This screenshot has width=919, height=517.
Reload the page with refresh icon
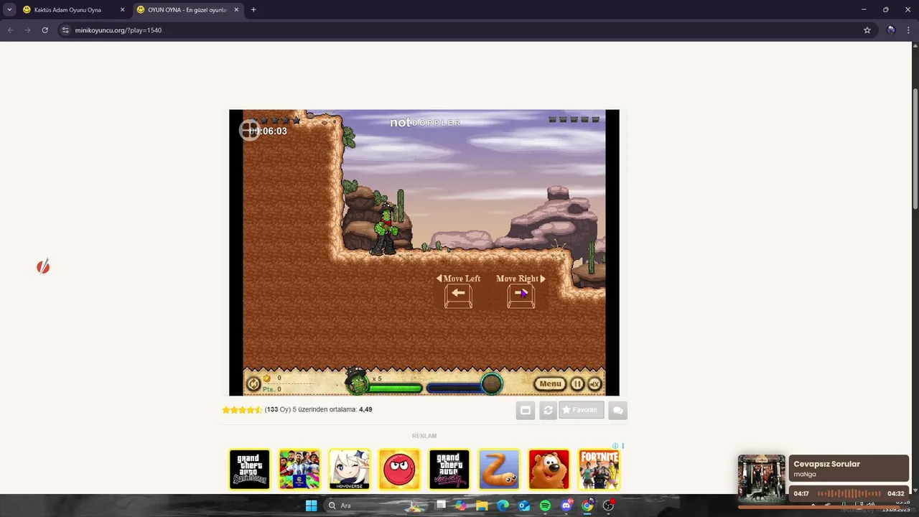pyautogui.click(x=45, y=30)
